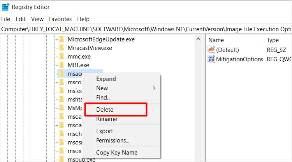
Task: Click the (Default) string value icon
Action: click(211, 50)
